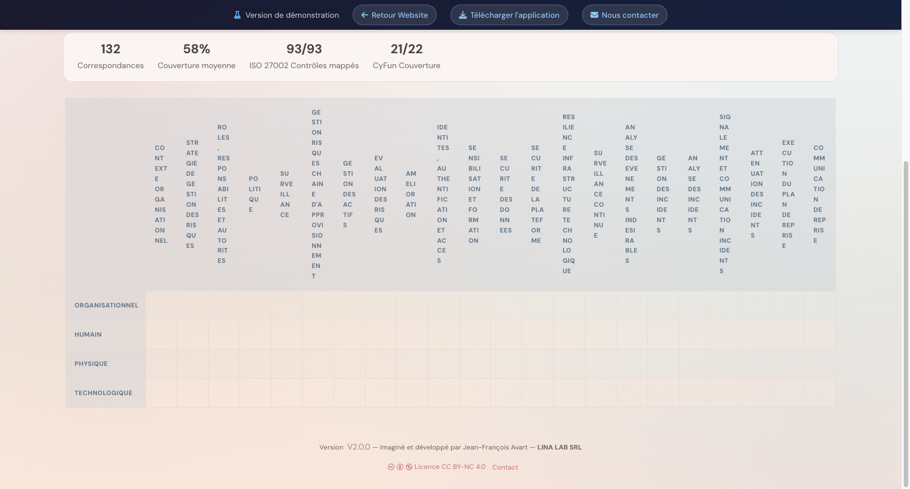Click the envelope icon in Nous contacter
Image resolution: width=910 pixels, height=489 pixels.
pos(594,15)
